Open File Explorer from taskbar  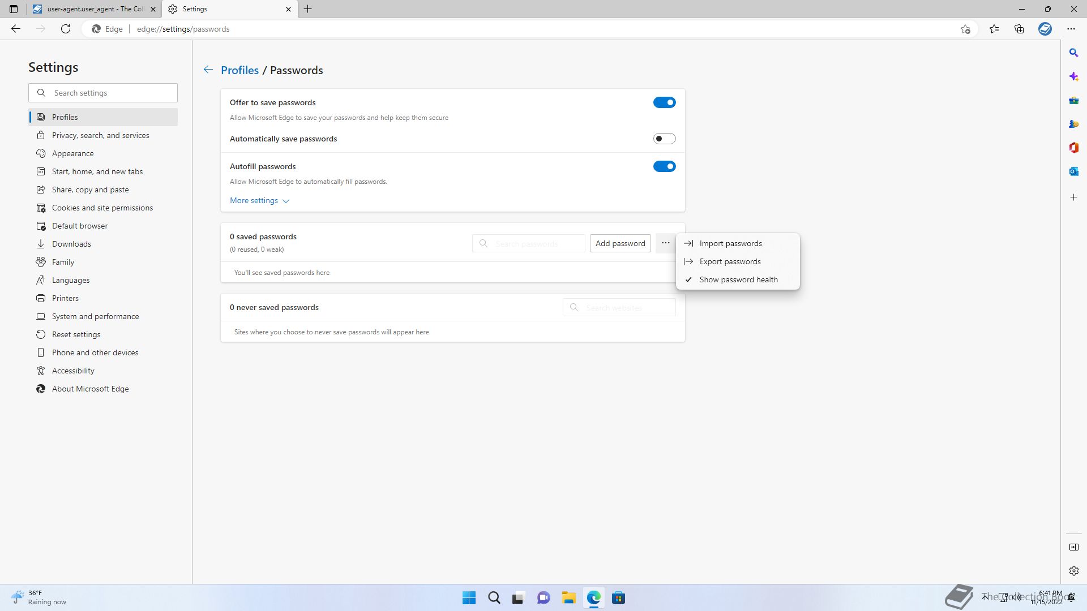coord(568,597)
